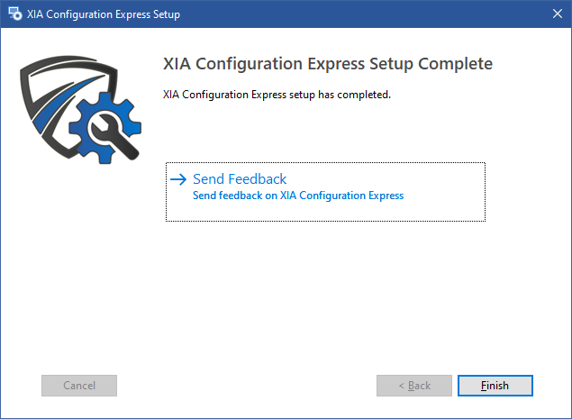572x419 pixels.
Task: Click 'Send feedback on XIA Configuration Express' description
Action: click(298, 196)
